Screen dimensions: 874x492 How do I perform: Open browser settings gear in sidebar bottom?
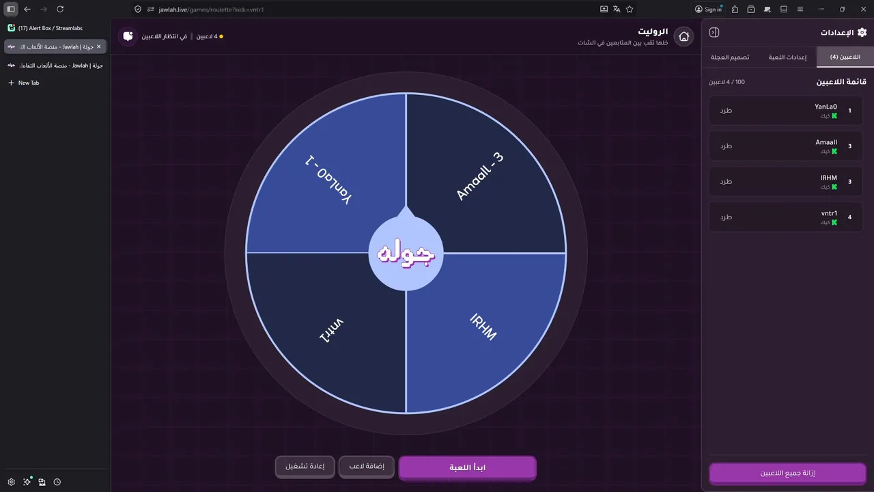click(x=11, y=482)
